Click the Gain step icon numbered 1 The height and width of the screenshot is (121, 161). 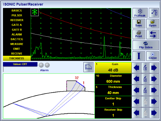pyautogui.click(x=145, y=68)
